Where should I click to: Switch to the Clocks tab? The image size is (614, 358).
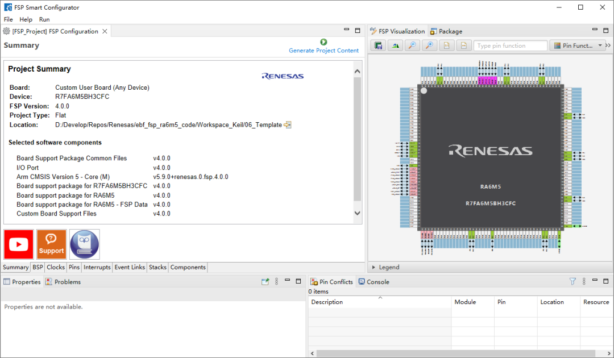(56, 267)
